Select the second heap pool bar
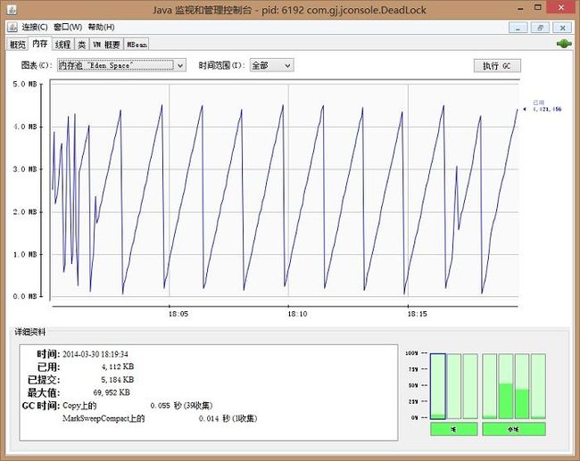Image resolution: width=580 pixels, height=461 pixels. tap(454, 386)
